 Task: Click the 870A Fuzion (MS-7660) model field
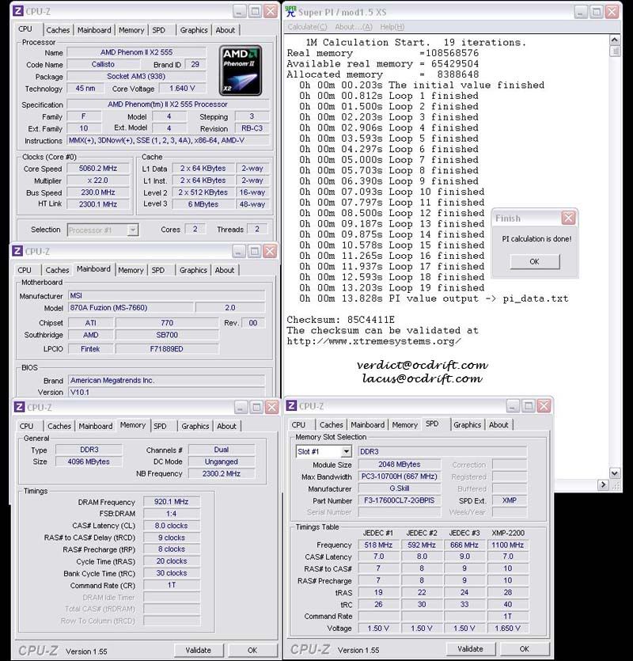pyautogui.click(x=131, y=308)
